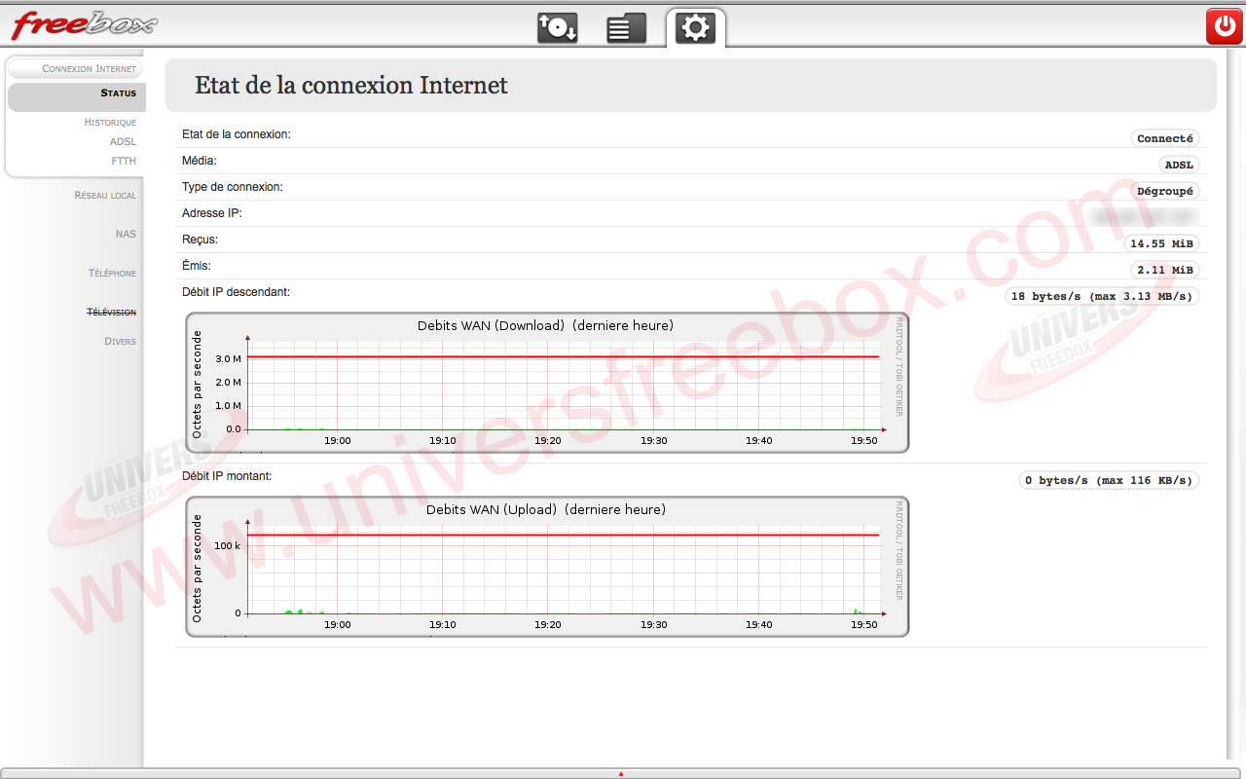1246x779 pixels.
Task: Click the Télévision sidebar section
Action: (111, 313)
